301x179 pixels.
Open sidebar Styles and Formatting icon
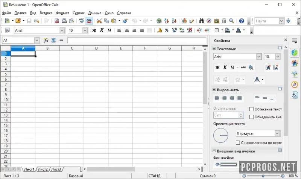[295, 63]
